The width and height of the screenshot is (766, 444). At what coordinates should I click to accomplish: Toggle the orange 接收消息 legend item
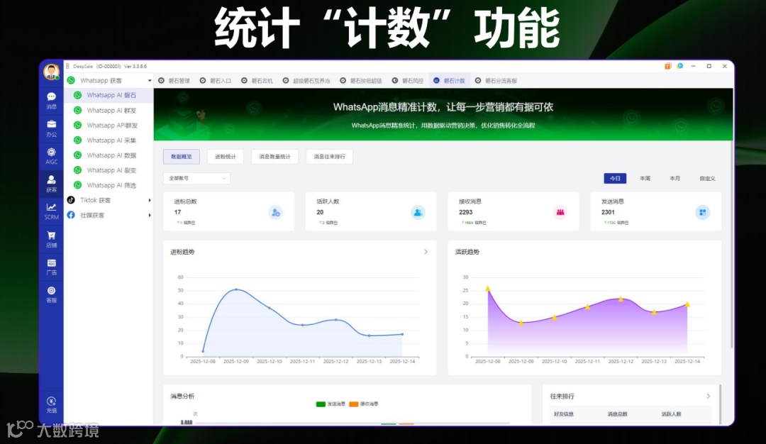coord(364,404)
